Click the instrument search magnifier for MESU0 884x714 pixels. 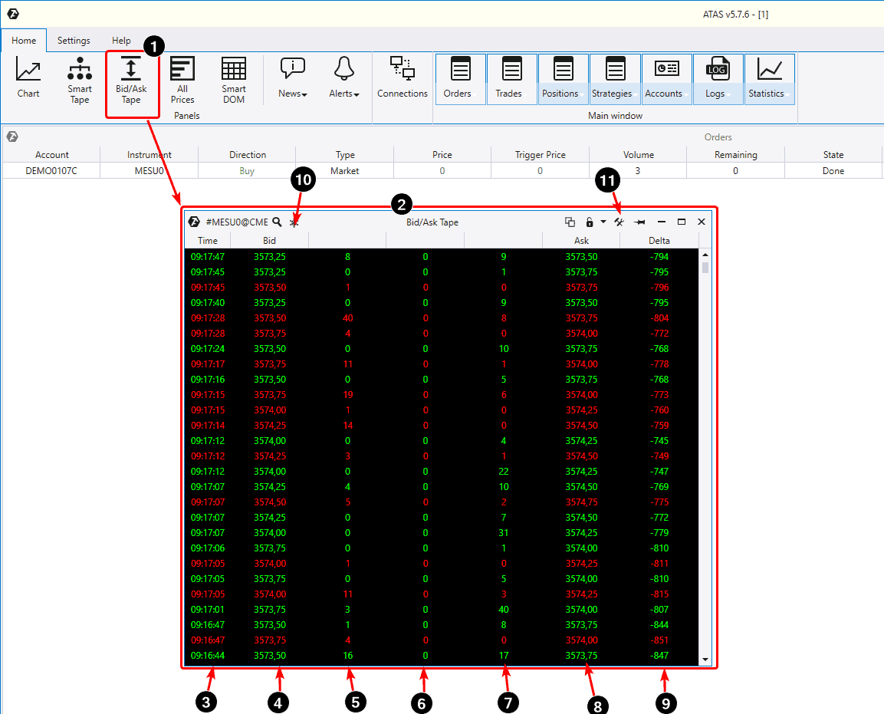click(277, 222)
